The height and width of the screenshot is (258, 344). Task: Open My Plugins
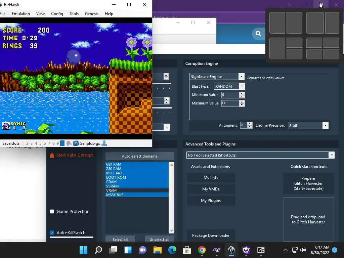point(211,201)
